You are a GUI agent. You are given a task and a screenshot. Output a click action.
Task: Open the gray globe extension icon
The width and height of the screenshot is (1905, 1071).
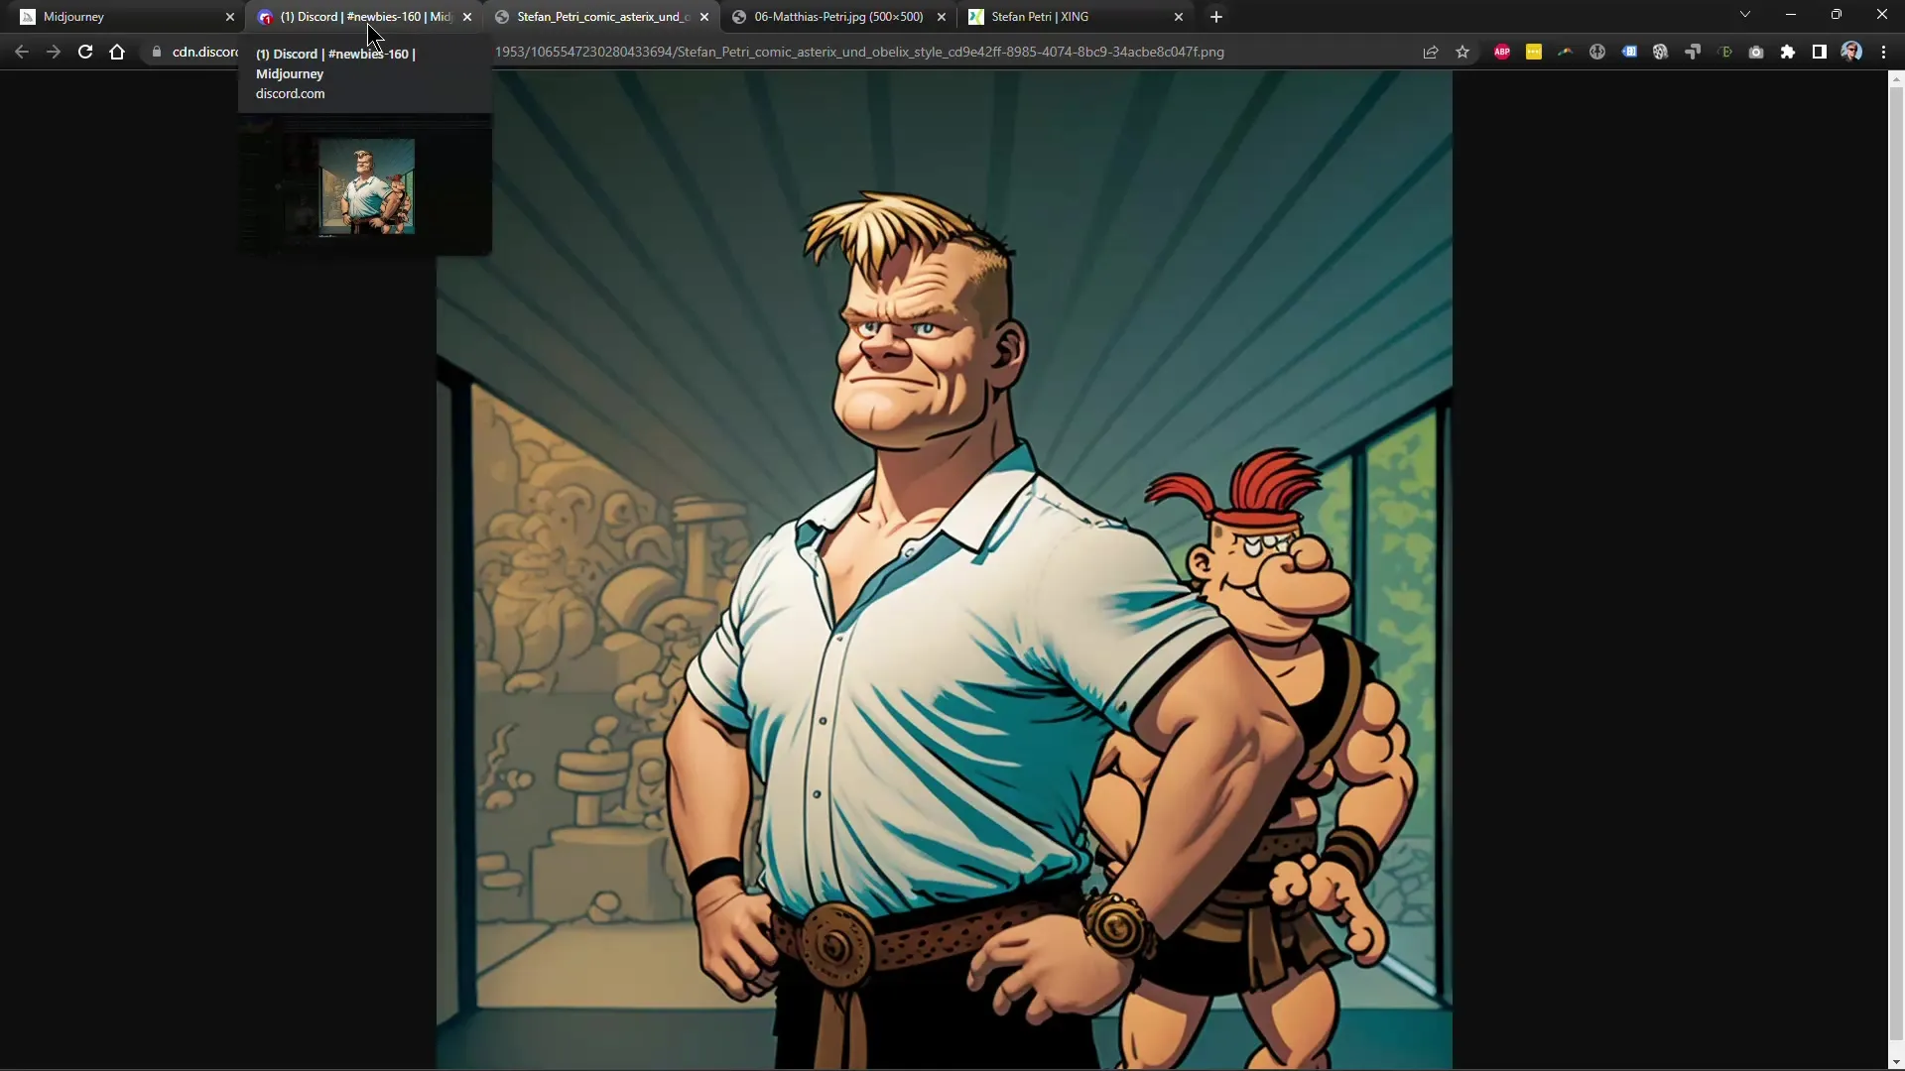coord(1597,52)
